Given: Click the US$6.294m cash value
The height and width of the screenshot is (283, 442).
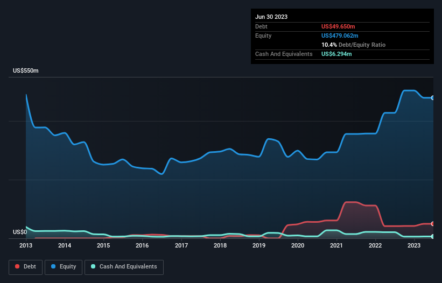Looking at the screenshot, I should (336, 54).
